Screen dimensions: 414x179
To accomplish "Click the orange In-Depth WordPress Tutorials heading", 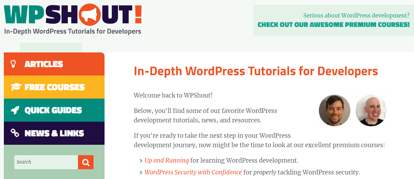I will (x=256, y=72).
